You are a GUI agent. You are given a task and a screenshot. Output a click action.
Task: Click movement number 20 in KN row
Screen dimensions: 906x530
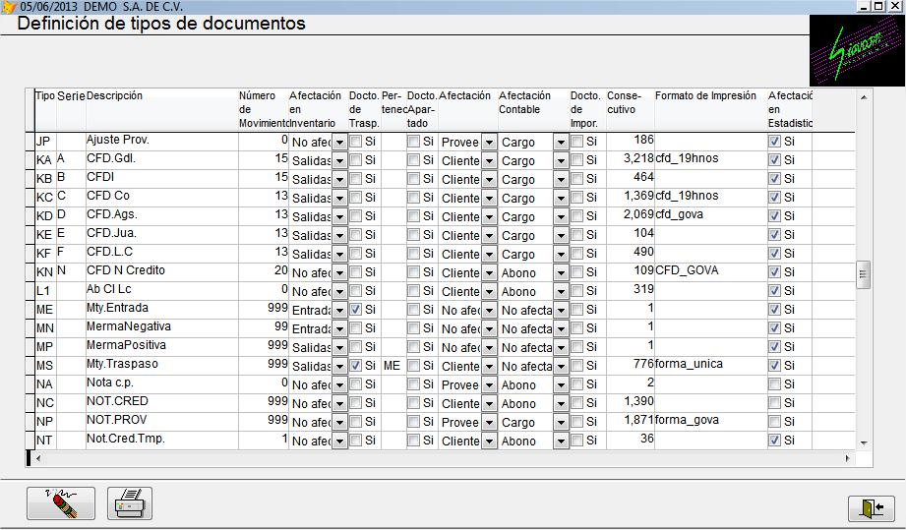[x=263, y=270]
